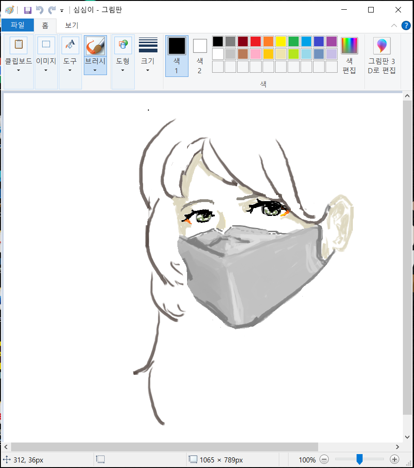
Task: Pick the light turquoise color swatch
Action: coord(306,54)
